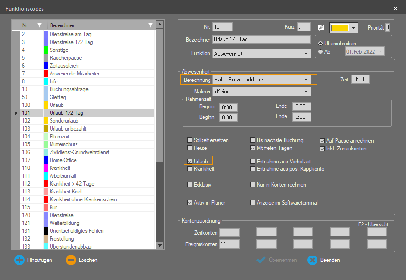
Task: Click the orange minus Löschen icon
Action: coord(70,260)
